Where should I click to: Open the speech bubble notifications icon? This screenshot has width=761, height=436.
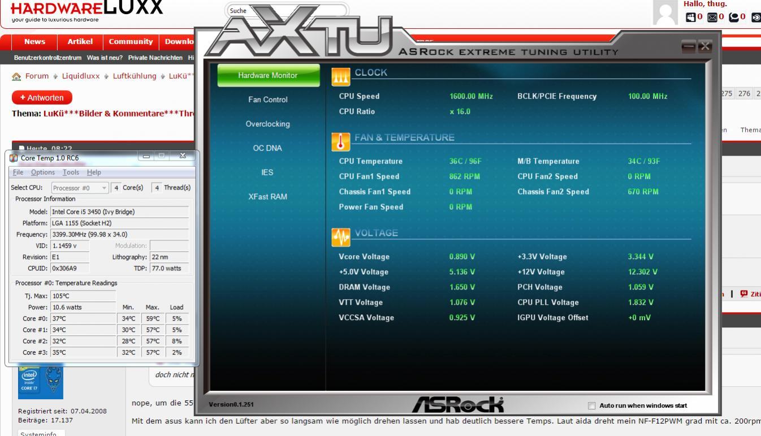pyautogui.click(x=734, y=17)
